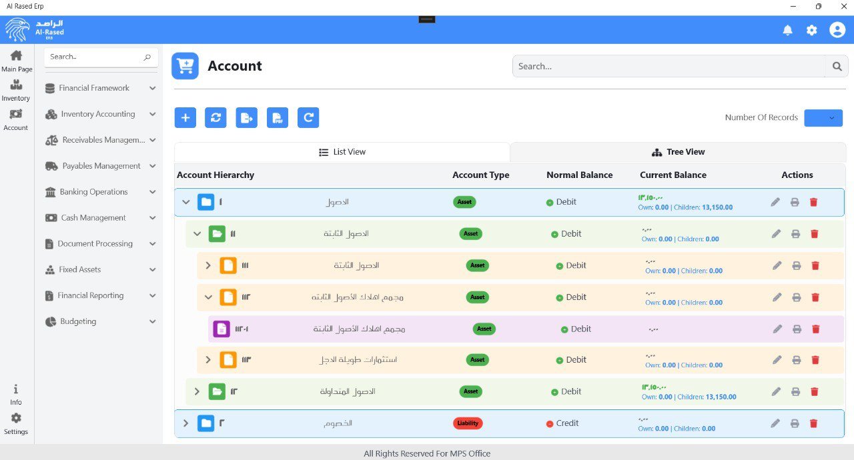Switch to the Tree View tab
The image size is (854, 460).
(x=678, y=152)
